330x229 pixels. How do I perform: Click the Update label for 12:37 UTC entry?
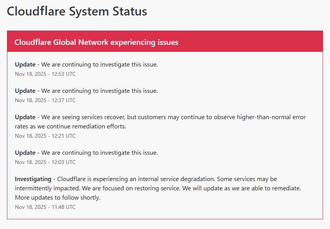click(x=25, y=91)
